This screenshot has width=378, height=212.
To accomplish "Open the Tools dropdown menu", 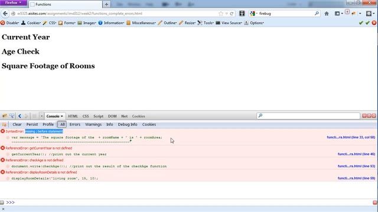I will (206, 23).
